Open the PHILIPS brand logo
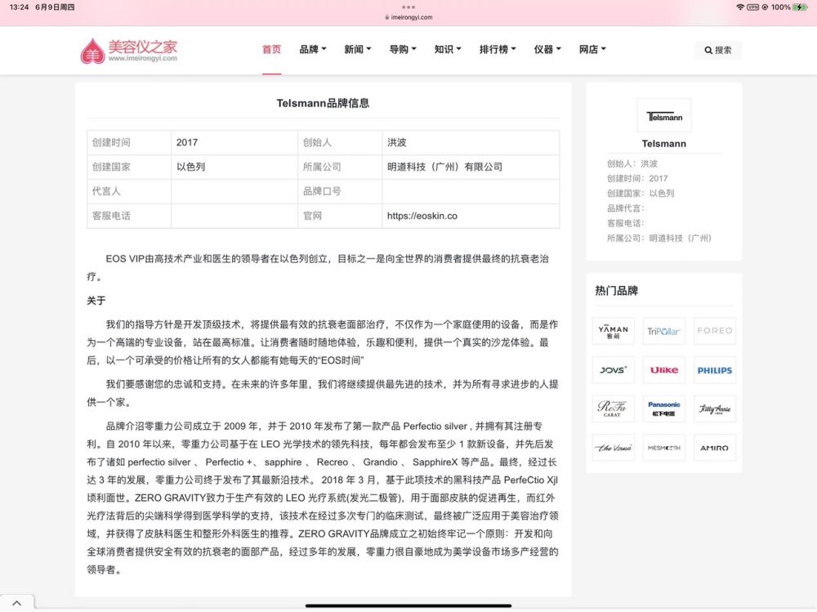This screenshot has height=612, width=817. [x=715, y=370]
